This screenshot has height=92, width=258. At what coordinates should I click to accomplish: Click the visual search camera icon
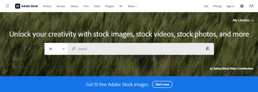click(x=208, y=49)
